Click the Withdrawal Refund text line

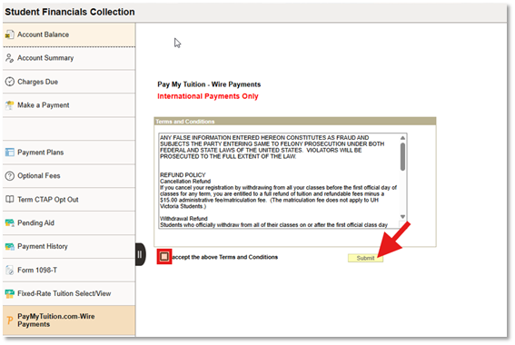tap(183, 219)
